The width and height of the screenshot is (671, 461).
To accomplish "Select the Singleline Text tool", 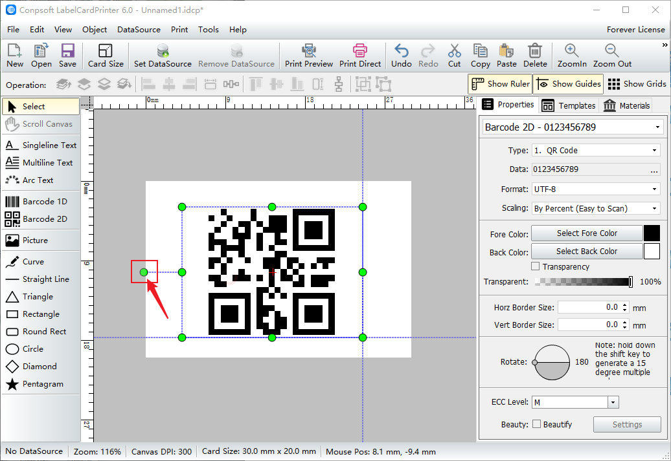I will coord(41,145).
